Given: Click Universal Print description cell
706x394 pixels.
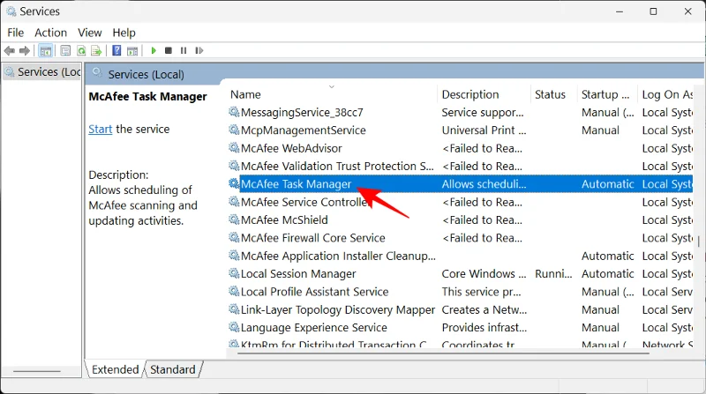Looking at the screenshot, I should [x=484, y=130].
